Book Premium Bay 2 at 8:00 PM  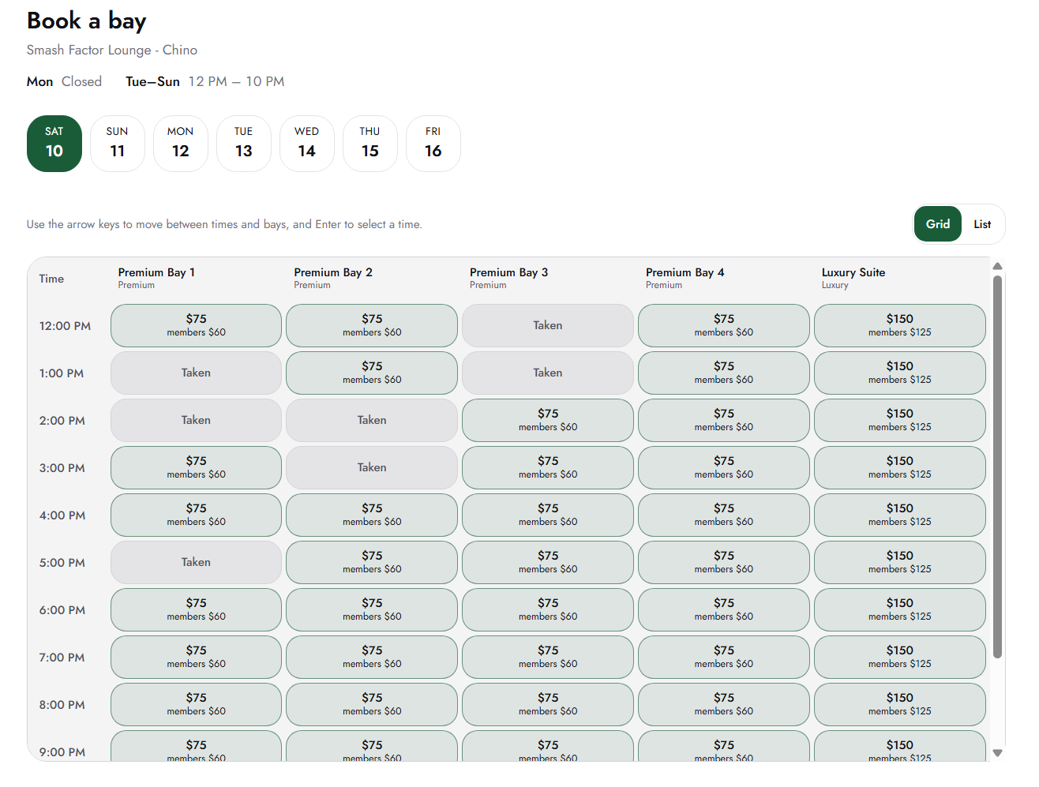pos(372,704)
